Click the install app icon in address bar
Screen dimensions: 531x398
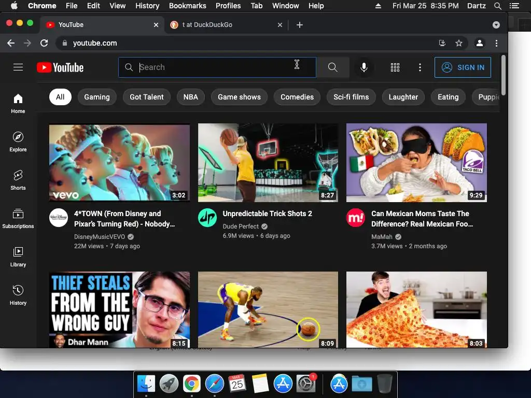point(442,43)
